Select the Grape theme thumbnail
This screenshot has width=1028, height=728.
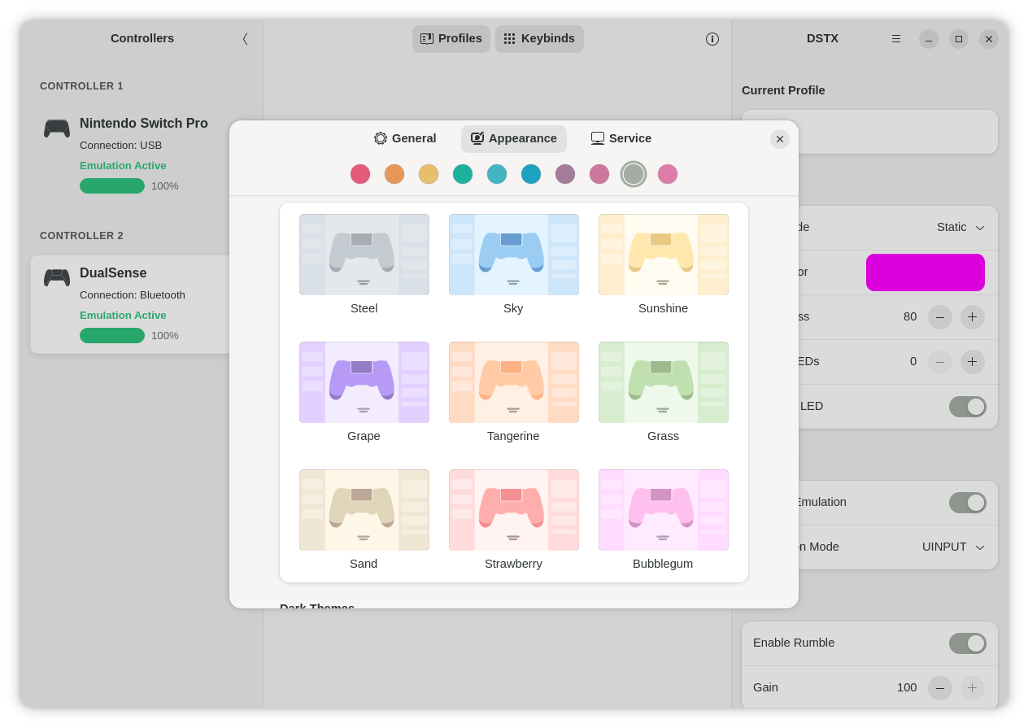click(364, 382)
